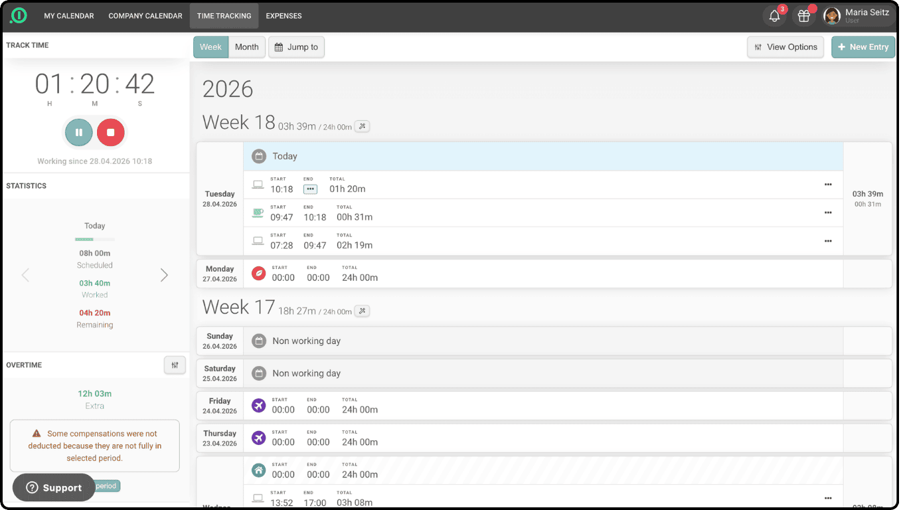Click the 01:20:42 timer display
Viewport: 907px width, 510px height.
95,84
